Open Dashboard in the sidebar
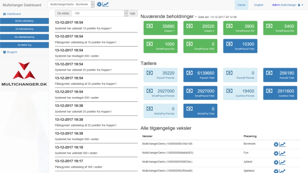The width and height of the screenshot is (308, 173). click(12, 14)
